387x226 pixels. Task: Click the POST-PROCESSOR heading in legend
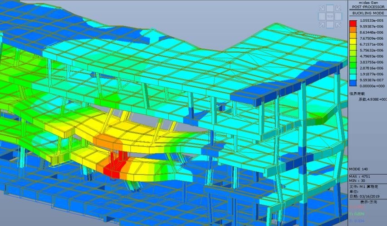point(367,8)
